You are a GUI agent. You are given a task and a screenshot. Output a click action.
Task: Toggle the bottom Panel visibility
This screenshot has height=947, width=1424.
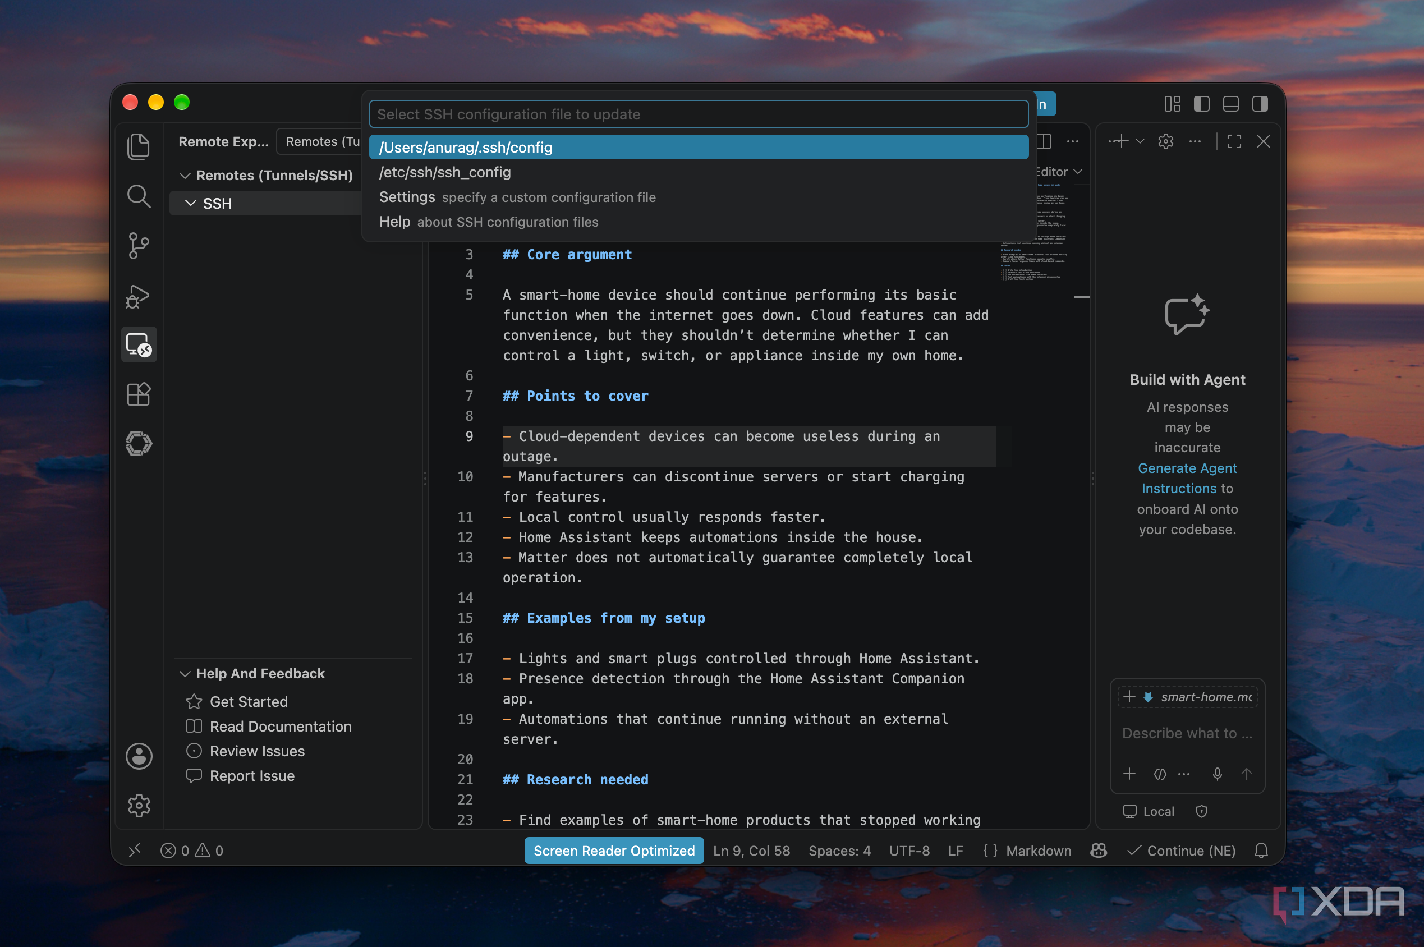click(1231, 104)
